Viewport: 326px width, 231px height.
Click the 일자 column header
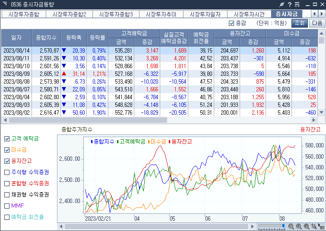tap(16, 37)
